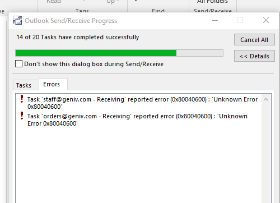
Task: Click the red exclamation icon for orders@geniv.com error
Action: point(22,116)
